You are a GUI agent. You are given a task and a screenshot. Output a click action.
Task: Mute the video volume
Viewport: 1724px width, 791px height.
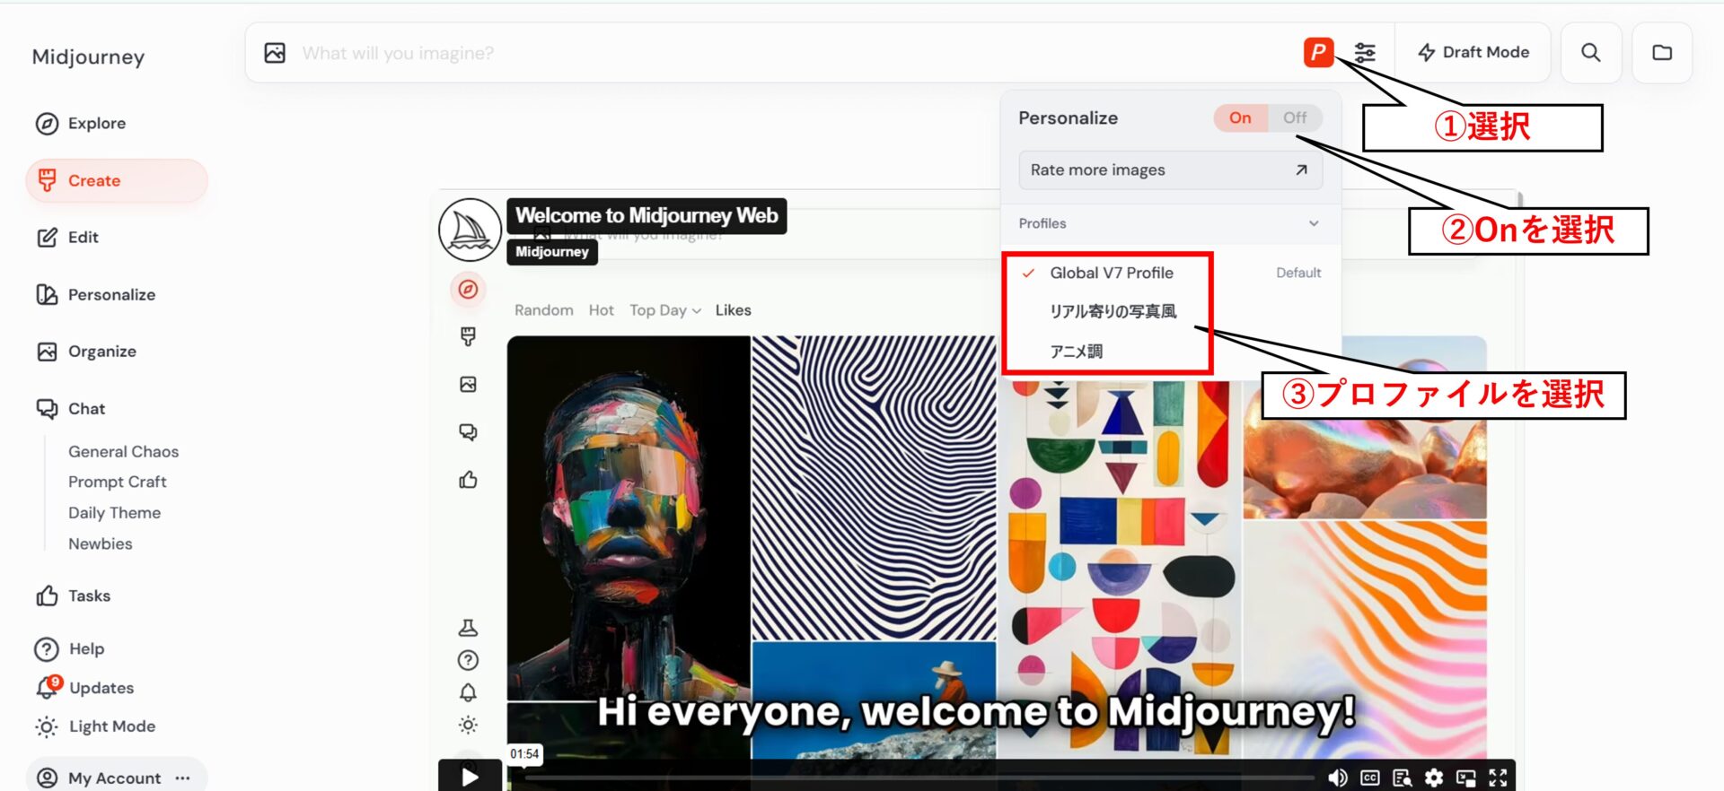pos(1338,778)
